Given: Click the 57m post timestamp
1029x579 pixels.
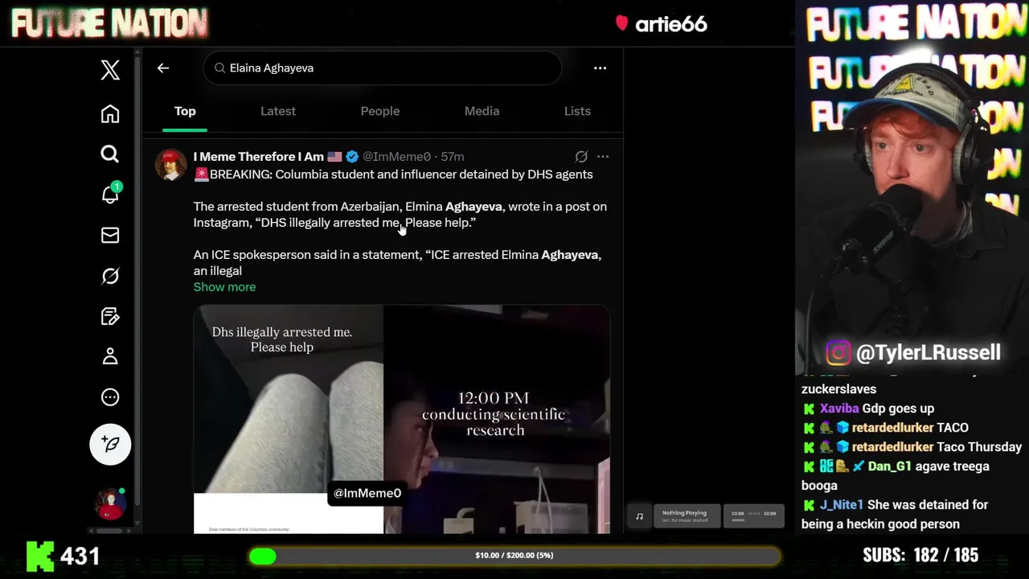Looking at the screenshot, I should coord(453,157).
